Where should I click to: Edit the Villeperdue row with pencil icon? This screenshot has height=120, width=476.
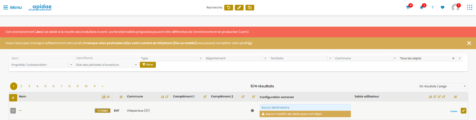click(463, 111)
